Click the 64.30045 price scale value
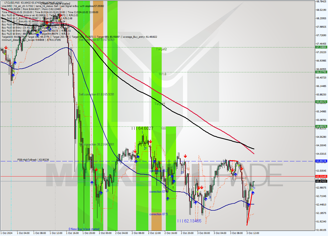Image resolution: width=328 pixels, height=236 pixels. (x=321, y=145)
